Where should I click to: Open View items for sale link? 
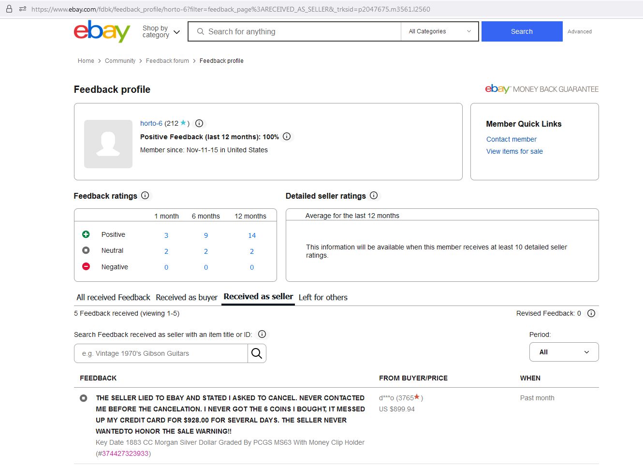(x=514, y=151)
